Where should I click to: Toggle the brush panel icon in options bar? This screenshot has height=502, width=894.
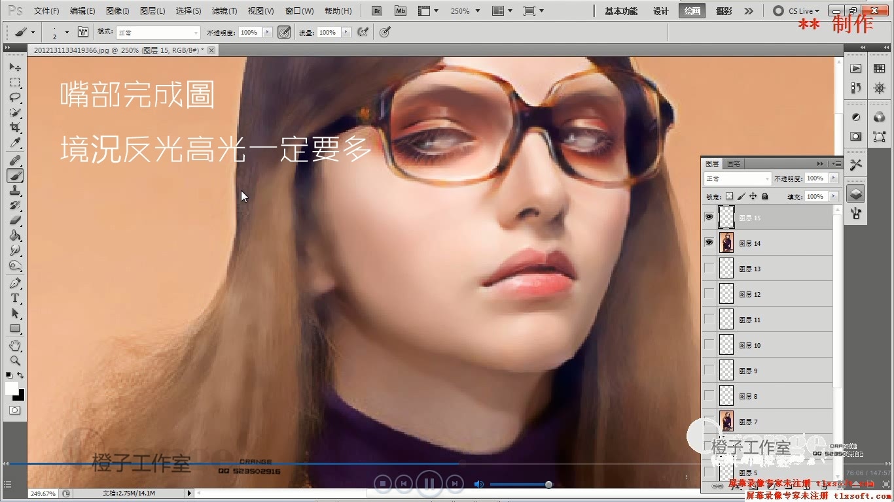[83, 32]
